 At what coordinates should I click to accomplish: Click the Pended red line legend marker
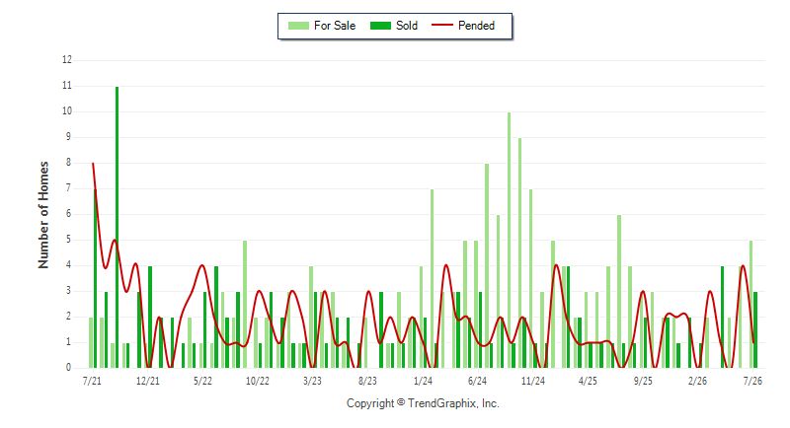442,25
